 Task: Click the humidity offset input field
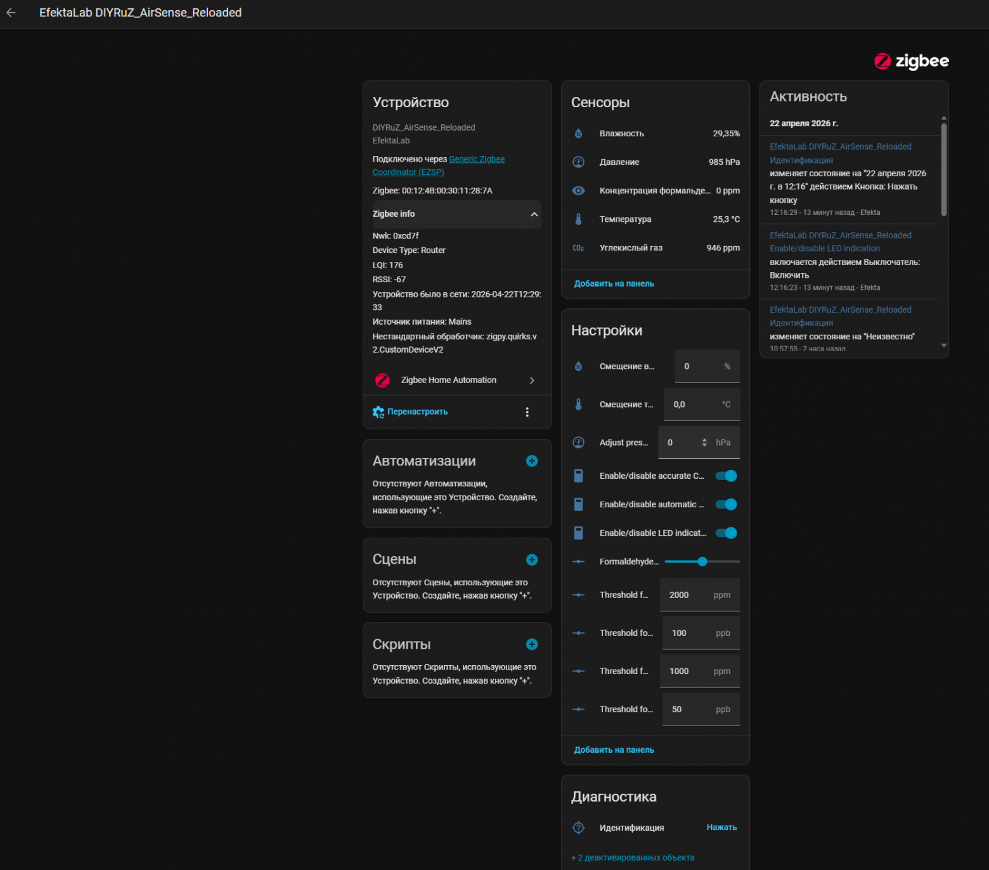coord(707,367)
